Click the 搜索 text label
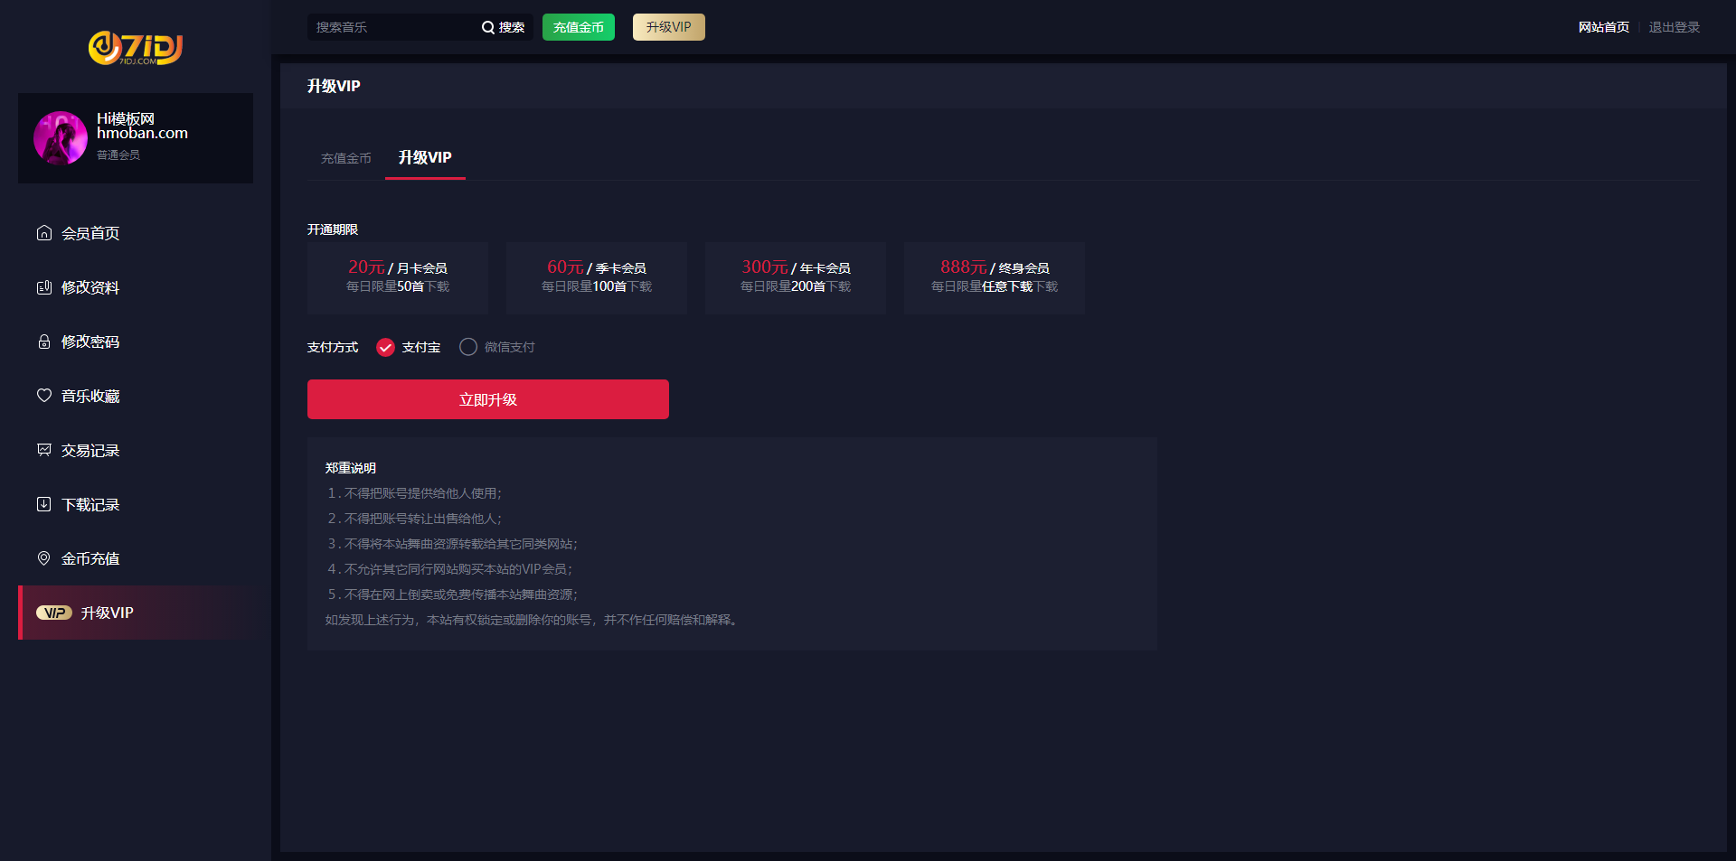1736x861 pixels. pos(512,27)
